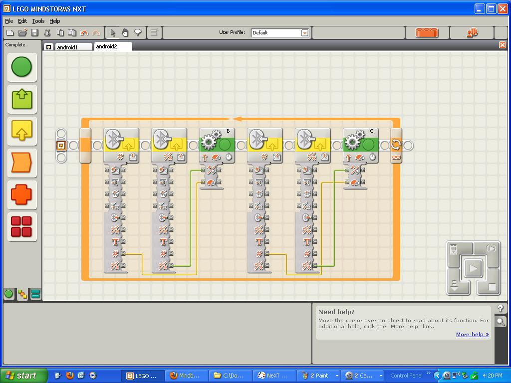This screenshot has height=383, width=511.
Task: Select the Pan (hand) tool
Action: pos(125,33)
